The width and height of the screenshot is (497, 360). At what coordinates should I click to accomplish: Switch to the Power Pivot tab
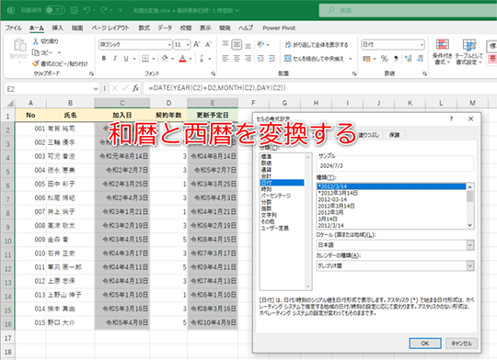(279, 28)
